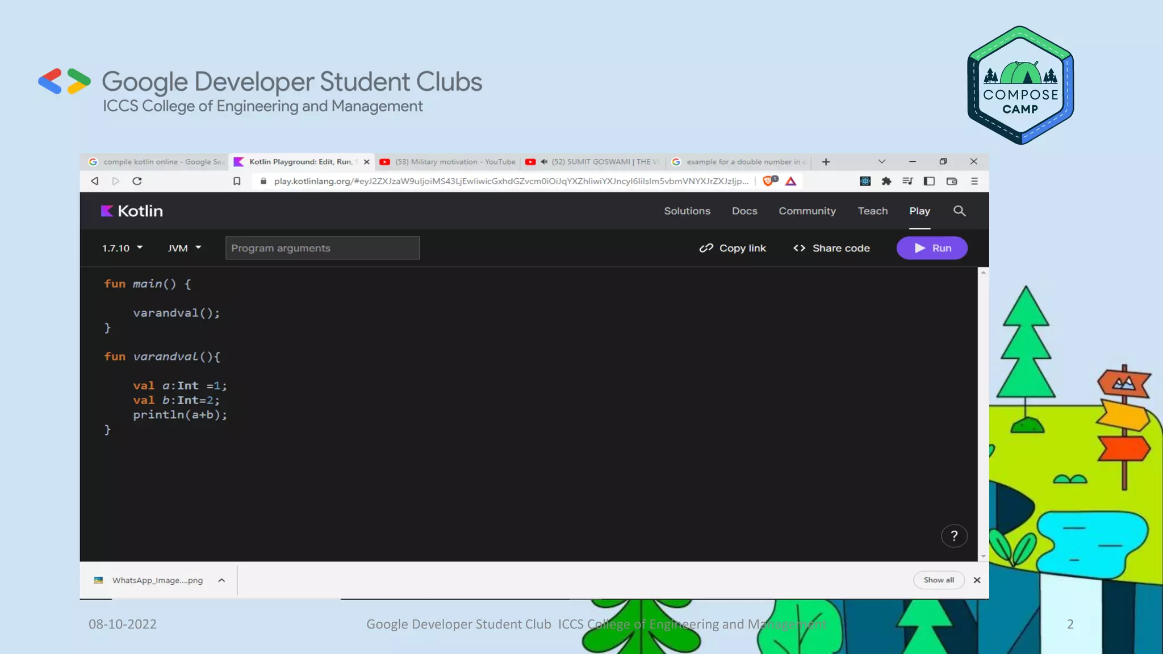Click the Share code button
Image resolution: width=1163 pixels, height=654 pixels.
point(831,248)
